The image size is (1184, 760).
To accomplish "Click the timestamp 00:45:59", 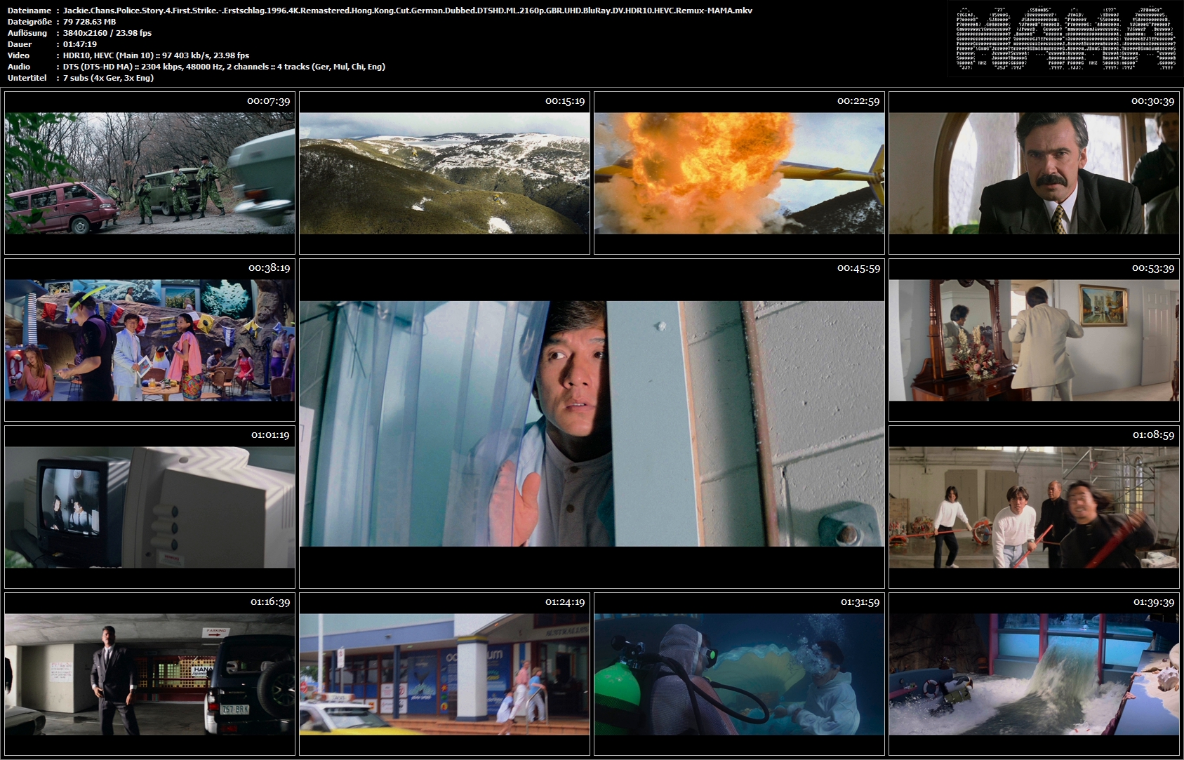I will click(x=858, y=268).
